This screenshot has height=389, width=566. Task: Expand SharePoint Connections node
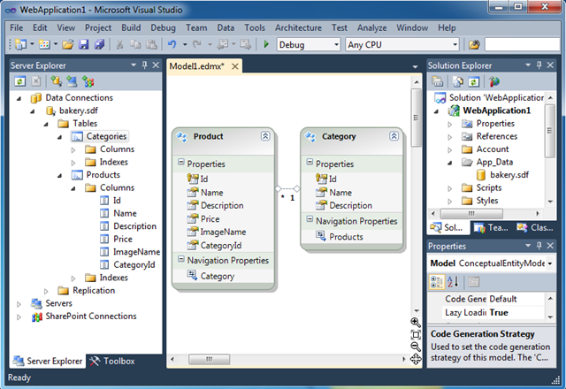click(19, 317)
